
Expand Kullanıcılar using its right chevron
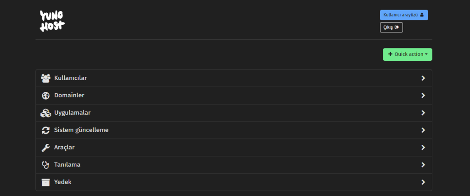point(423,78)
